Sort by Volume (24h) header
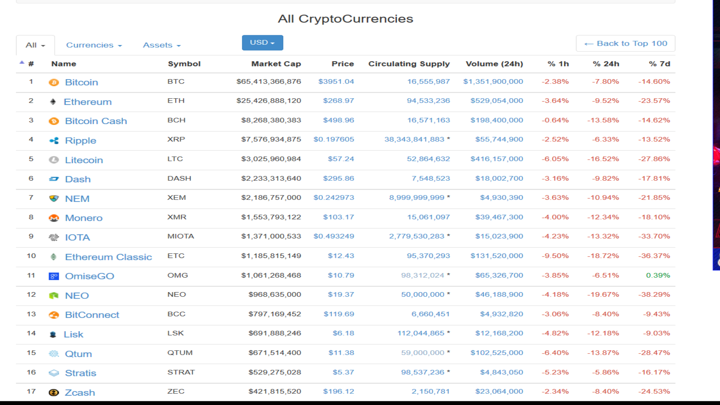Image resolution: width=720 pixels, height=405 pixels. coord(494,64)
